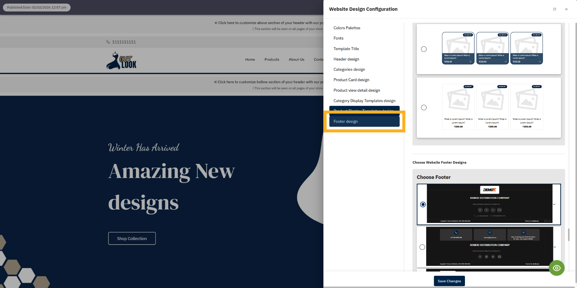The image size is (577, 288).
Task: Select the second footer design radio button
Action: click(422, 247)
